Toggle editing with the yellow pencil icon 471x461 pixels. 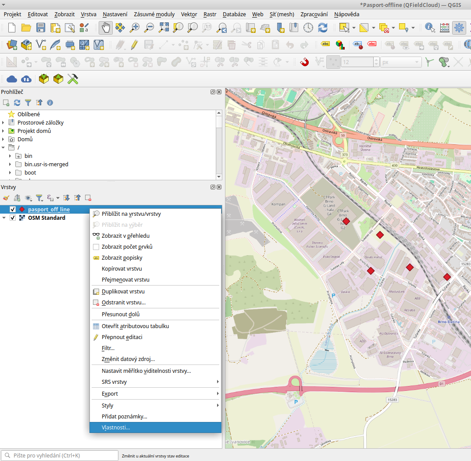pos(134,44)
